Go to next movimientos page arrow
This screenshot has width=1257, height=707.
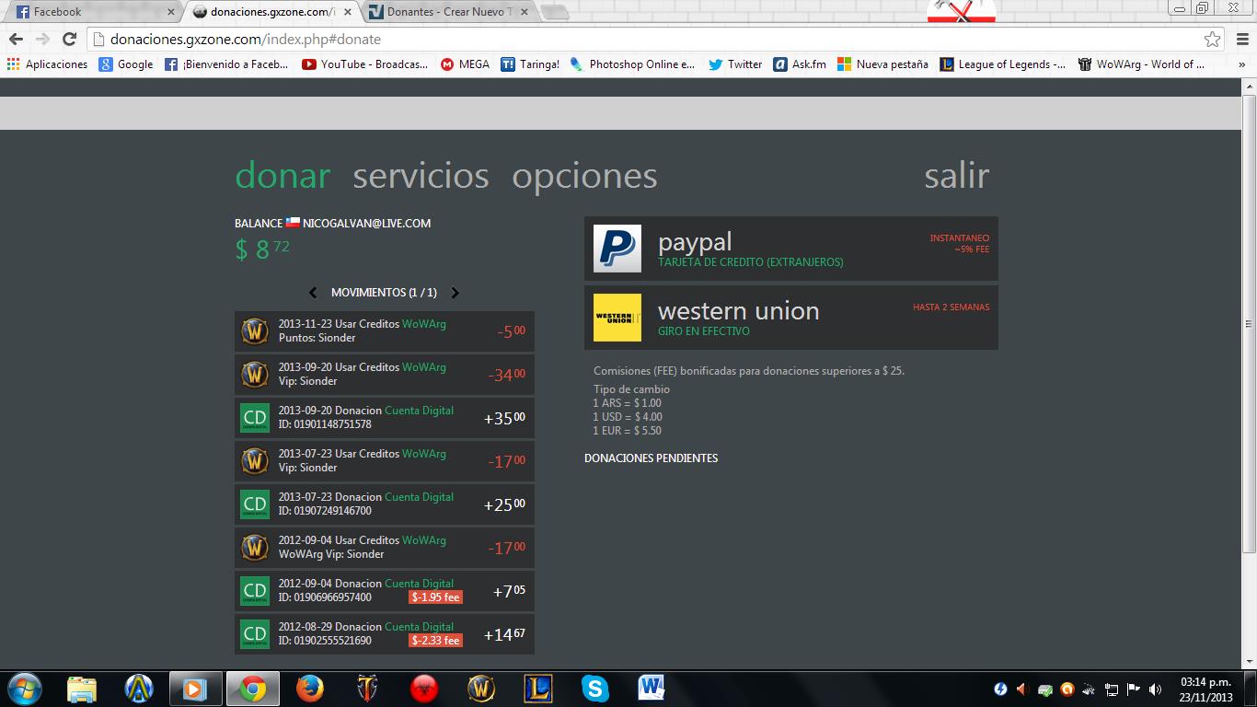455,293
